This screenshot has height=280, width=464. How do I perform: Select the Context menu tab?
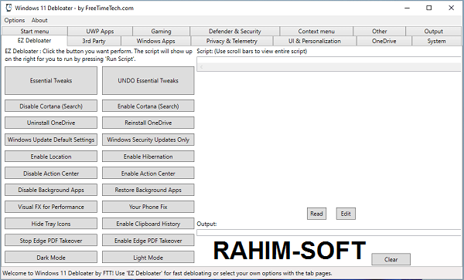(x=316, y=32)
